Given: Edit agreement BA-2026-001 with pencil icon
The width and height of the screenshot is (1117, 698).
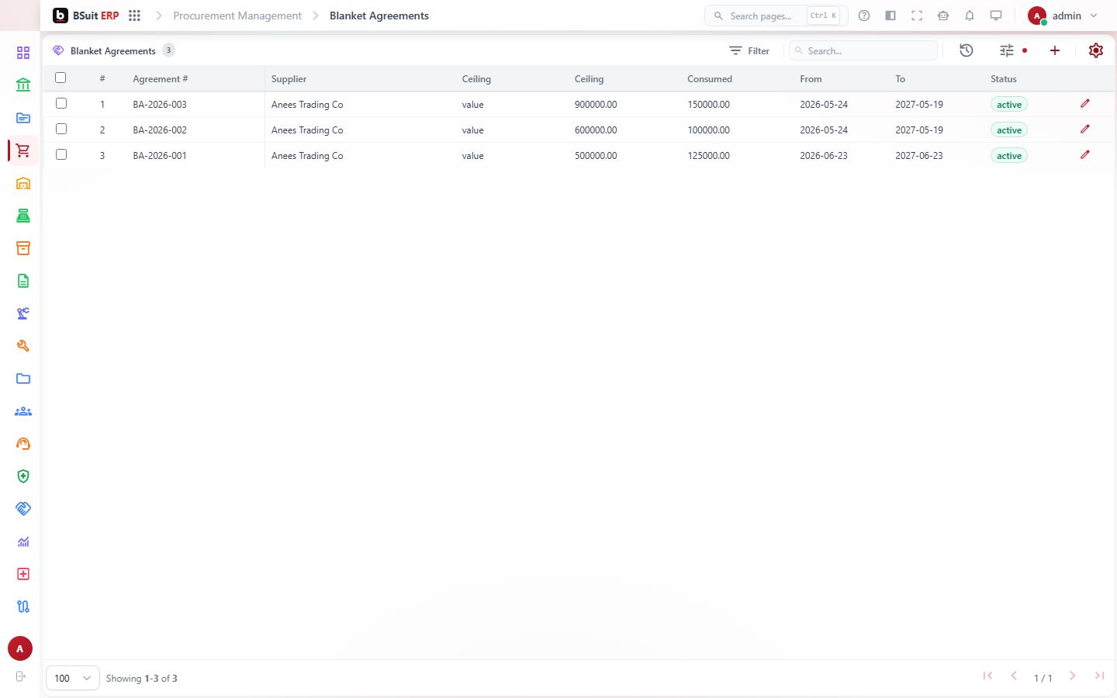Looking at the screenshot, I should click(1085, 154).
